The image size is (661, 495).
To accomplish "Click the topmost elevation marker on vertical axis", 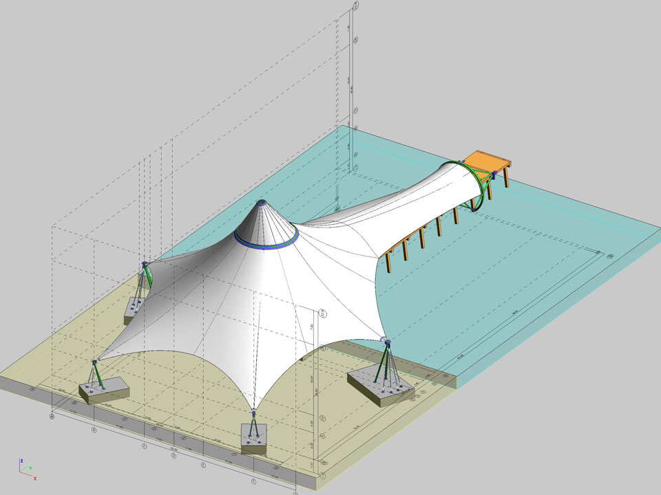I will pos(355,5).
